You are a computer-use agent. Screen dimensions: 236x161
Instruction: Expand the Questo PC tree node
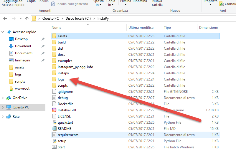tap(3, 107)
